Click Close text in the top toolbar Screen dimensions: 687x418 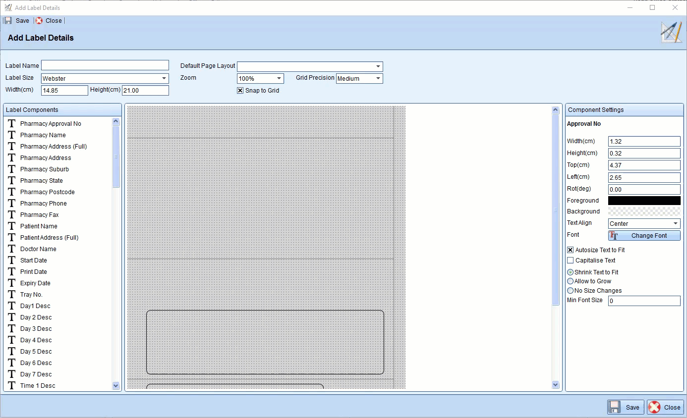pyautogui.click(x=54, y=21)
